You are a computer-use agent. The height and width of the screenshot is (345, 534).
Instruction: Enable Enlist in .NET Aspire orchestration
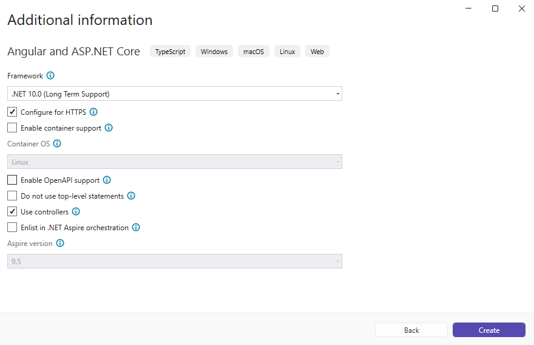[x=12, y=228]
